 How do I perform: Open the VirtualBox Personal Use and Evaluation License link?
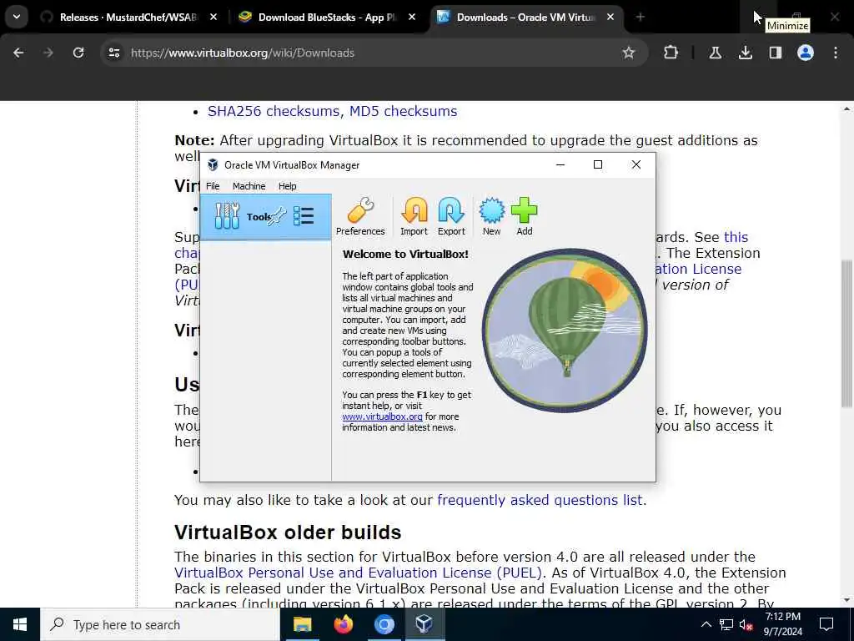[359, 573]
